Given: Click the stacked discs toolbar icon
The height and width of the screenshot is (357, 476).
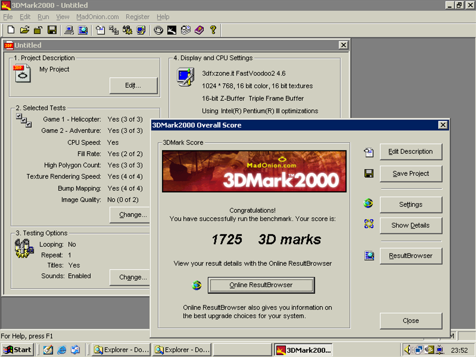Looking at the screenshot, I should (186, 30).
